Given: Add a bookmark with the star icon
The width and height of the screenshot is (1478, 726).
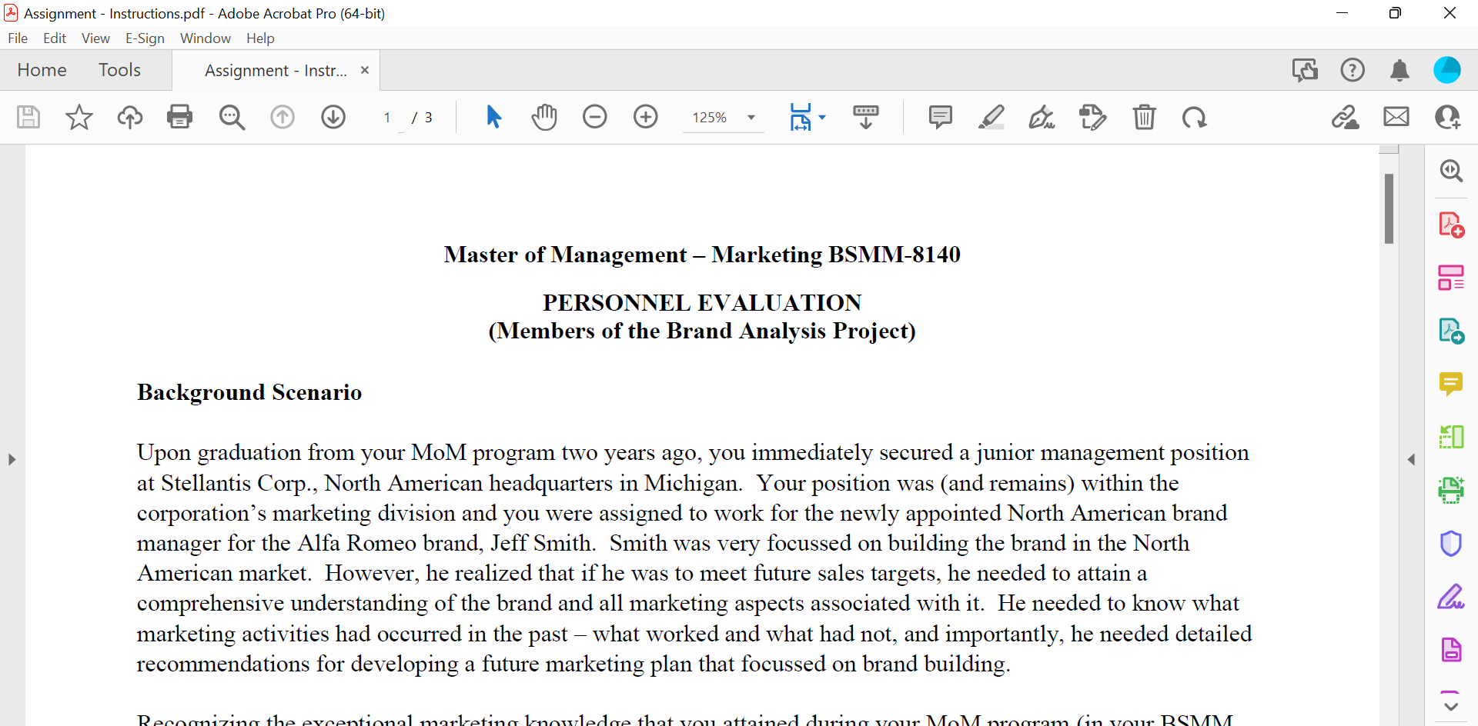Looking at the screenshot, I should (79, 117).
